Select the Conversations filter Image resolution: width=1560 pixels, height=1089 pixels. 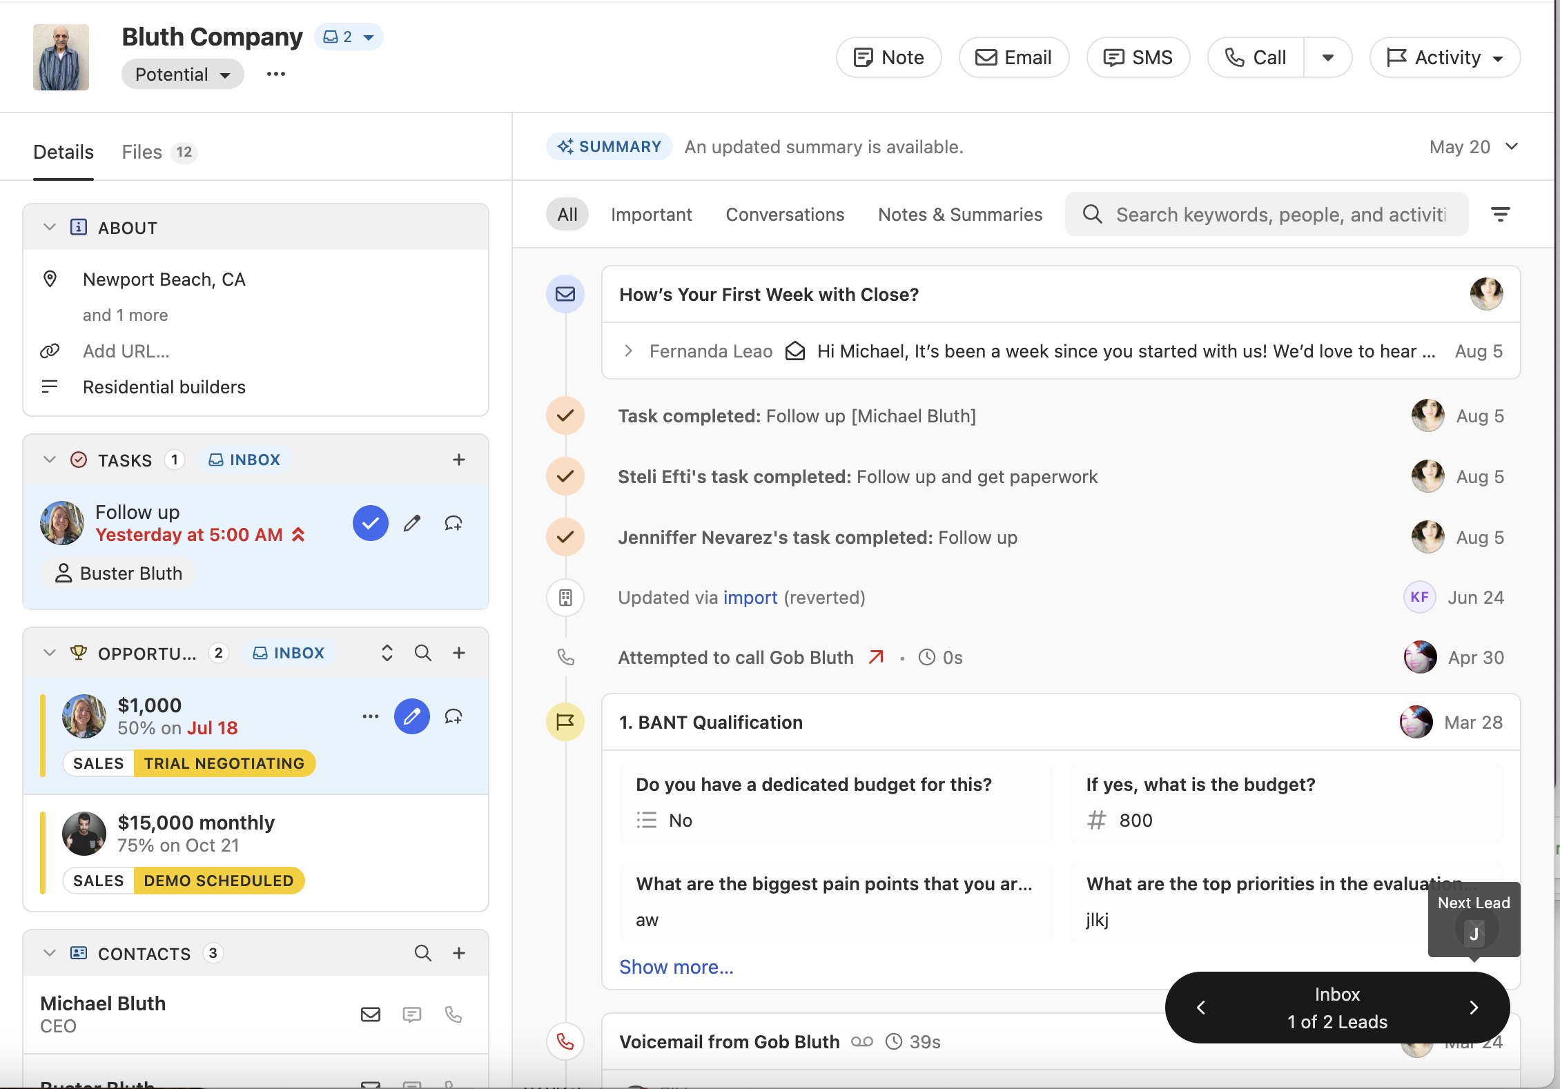click(x=785, y=215)
